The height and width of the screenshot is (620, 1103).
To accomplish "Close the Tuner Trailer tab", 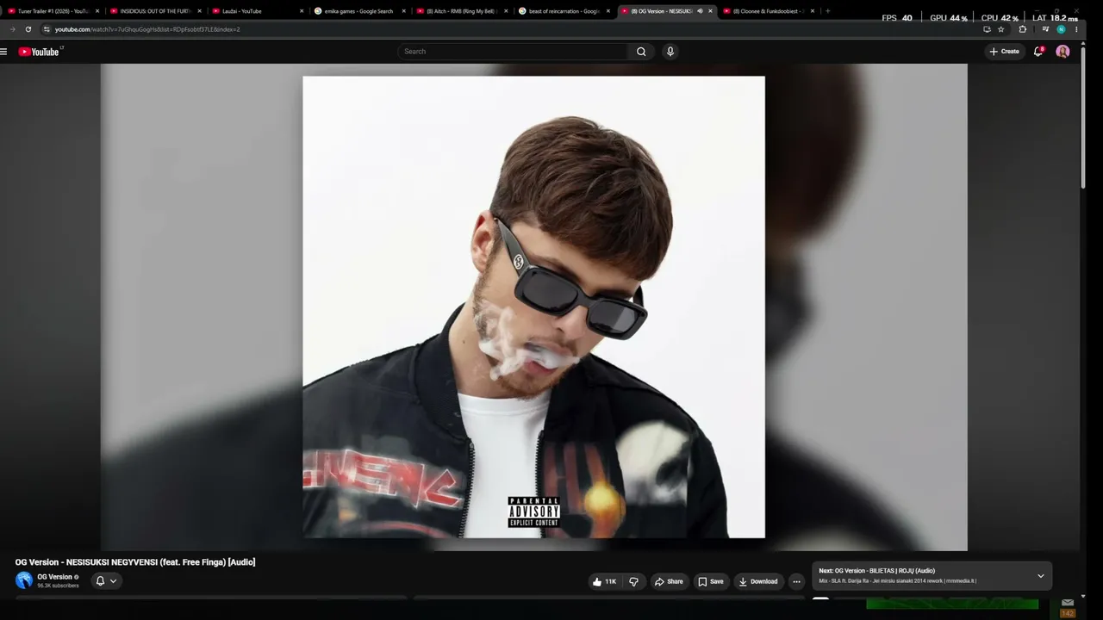I will (97, 11).
